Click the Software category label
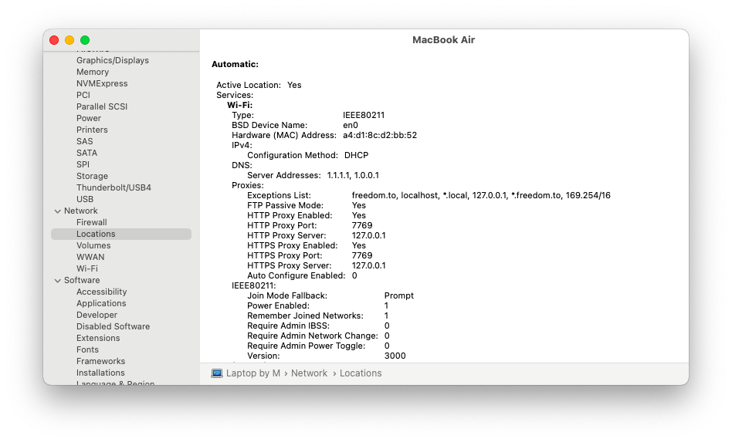732x442 pixels. pyautogui.click(x=82, y=280)
